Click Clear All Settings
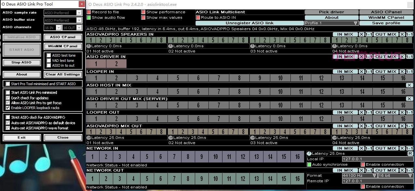 point(63,74)
